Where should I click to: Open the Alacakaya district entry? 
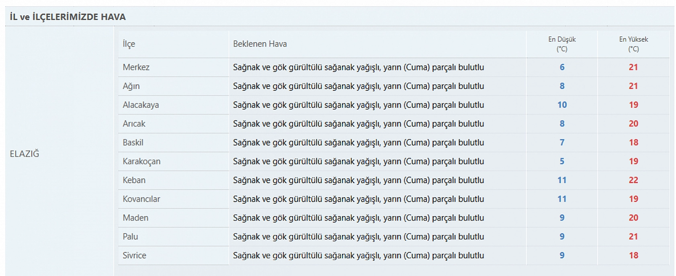141,105
